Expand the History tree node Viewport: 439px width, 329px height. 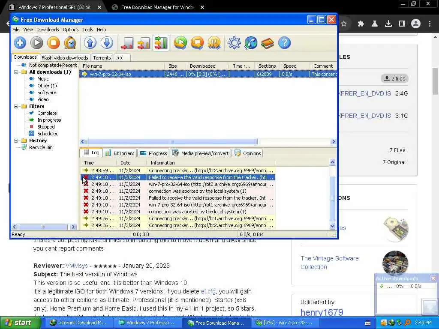point(16,141)
